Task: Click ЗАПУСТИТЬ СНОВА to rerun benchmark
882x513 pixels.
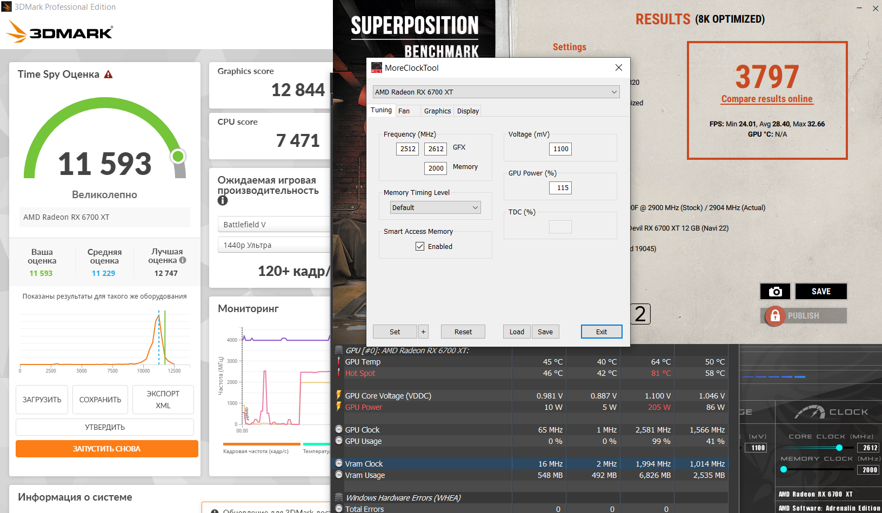Action: 107,449
